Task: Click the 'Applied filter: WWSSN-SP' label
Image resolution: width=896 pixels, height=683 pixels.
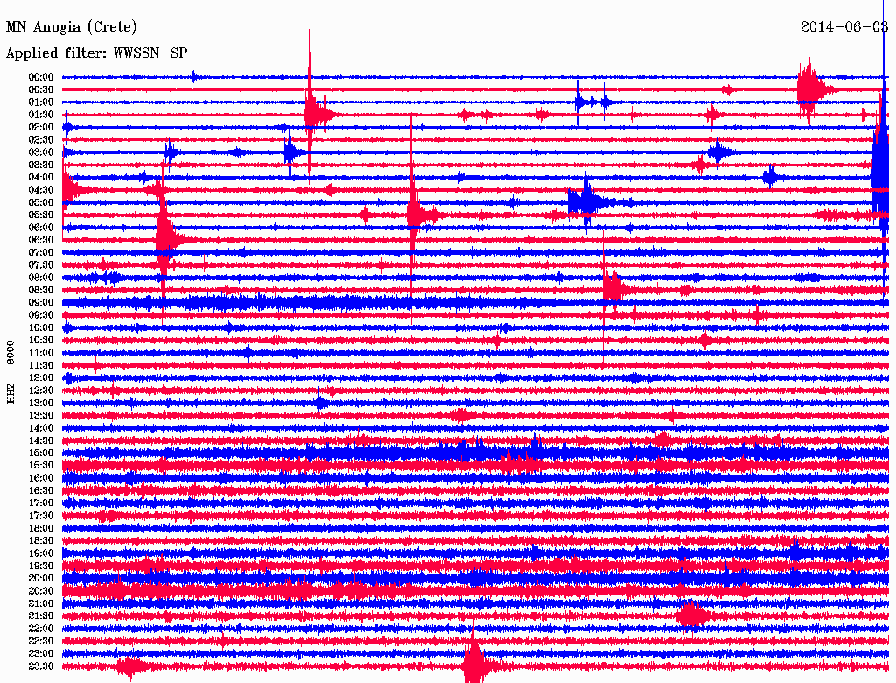Action: pyautogui.click(x=96, y=53)
